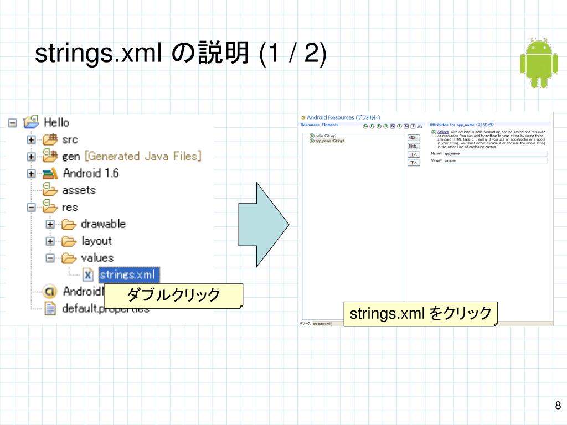The width and height of the screenshot is (567, 425).
Task: Click the layout folder icon
Action: coord(69,241)
